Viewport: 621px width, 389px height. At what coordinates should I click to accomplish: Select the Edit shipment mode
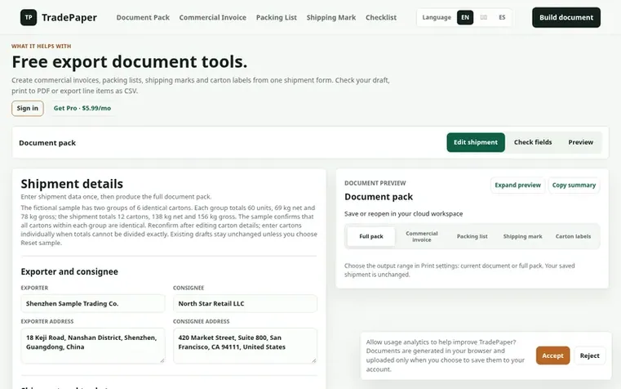click(x=476, y=142)
